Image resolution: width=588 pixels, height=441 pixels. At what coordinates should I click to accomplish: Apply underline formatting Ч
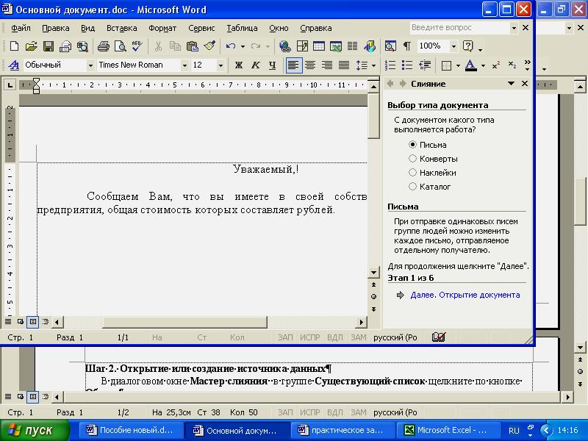pos(273,65)
